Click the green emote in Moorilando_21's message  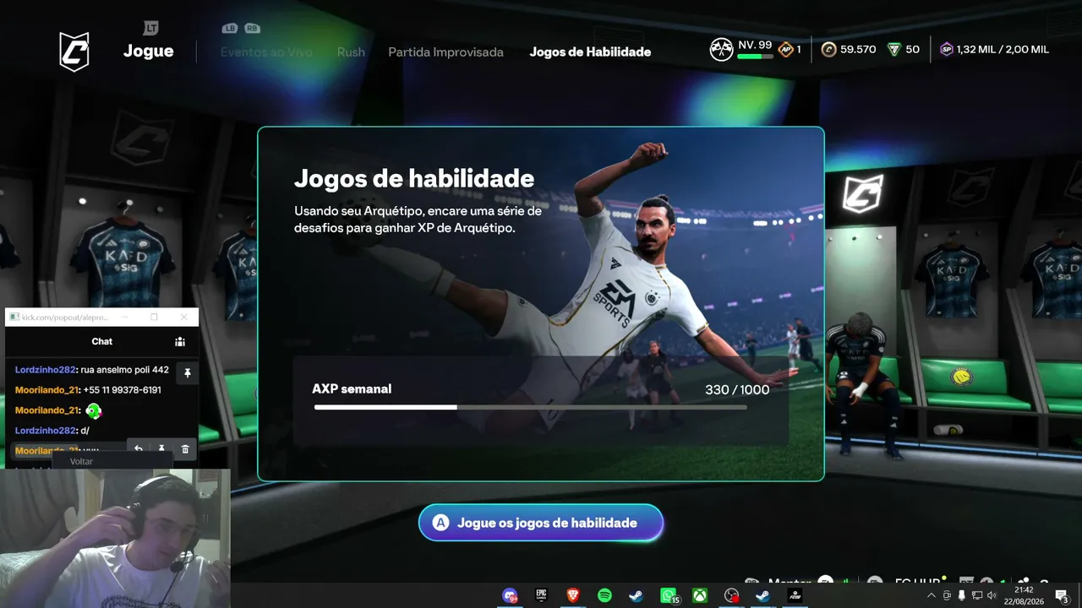click(94, 411)
